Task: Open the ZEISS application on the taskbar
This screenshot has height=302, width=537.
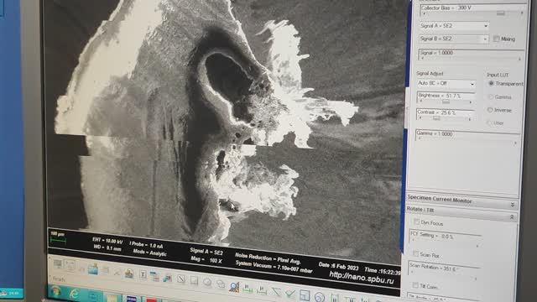Action: point(131,299)
